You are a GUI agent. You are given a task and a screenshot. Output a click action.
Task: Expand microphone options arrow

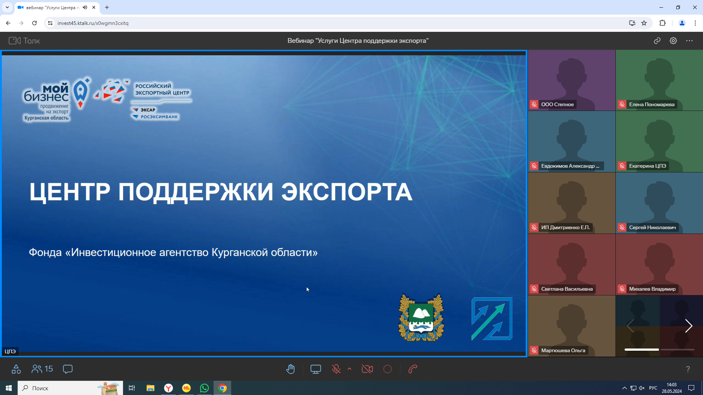click(x=349, y=369)
